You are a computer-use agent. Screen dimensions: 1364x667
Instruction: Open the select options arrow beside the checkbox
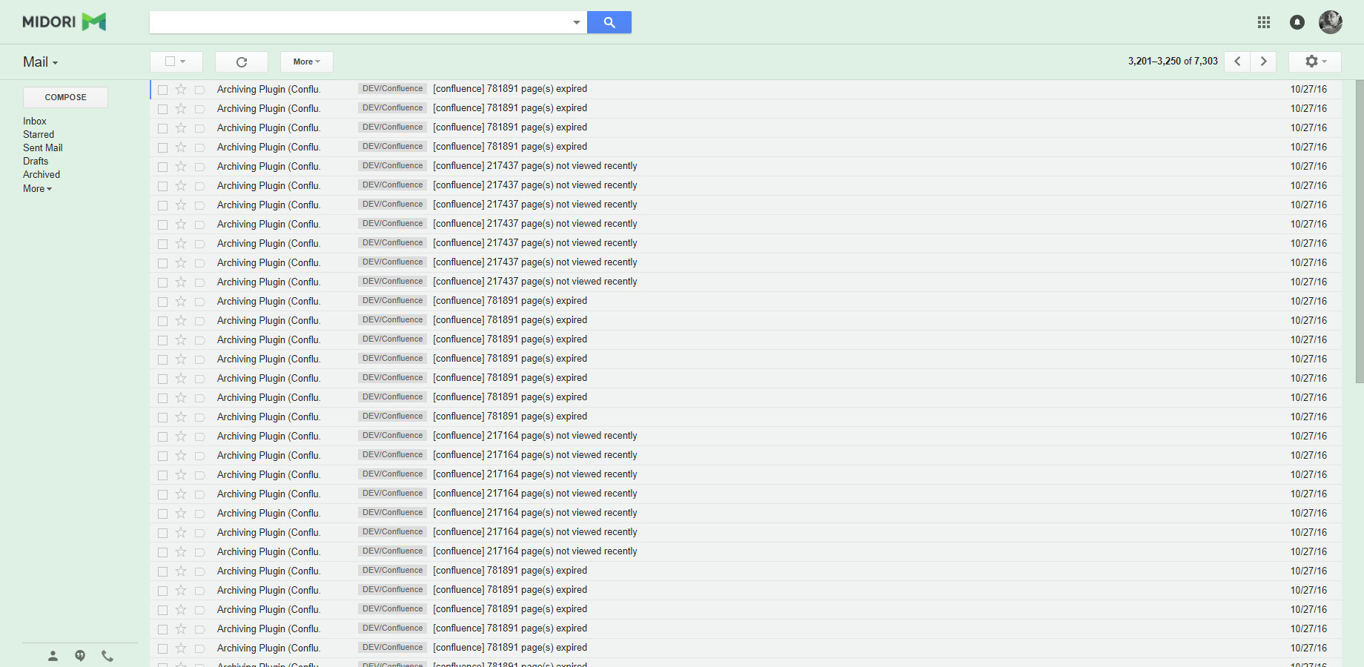pyautogui.click(x=182, y=62)
